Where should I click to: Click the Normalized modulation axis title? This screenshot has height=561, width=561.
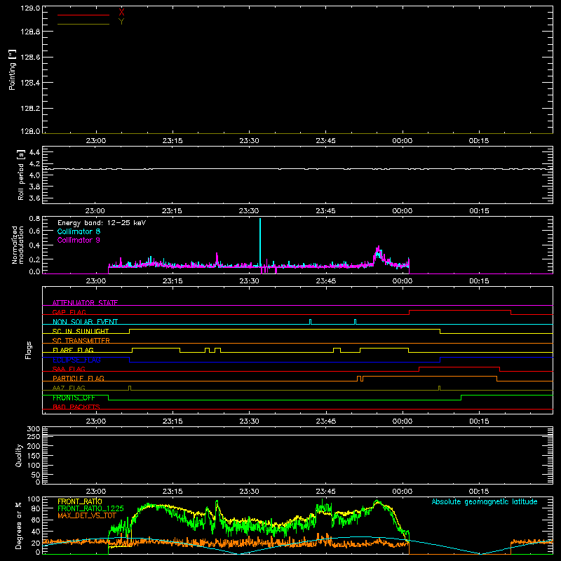click(x=18, y=245)
